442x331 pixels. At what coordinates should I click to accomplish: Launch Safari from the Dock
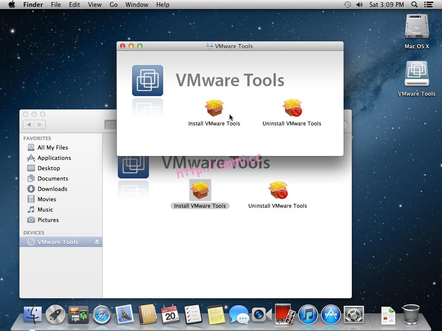click(x=102, y=315)
